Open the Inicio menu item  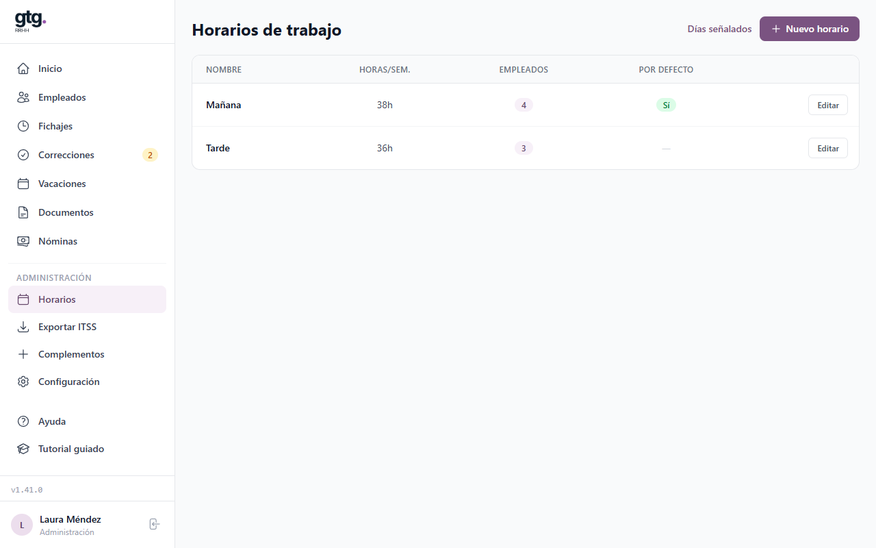point(87,68)
